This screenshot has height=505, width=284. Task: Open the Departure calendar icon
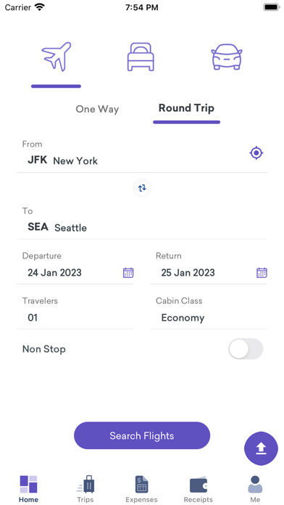click(x=128, y=273)
